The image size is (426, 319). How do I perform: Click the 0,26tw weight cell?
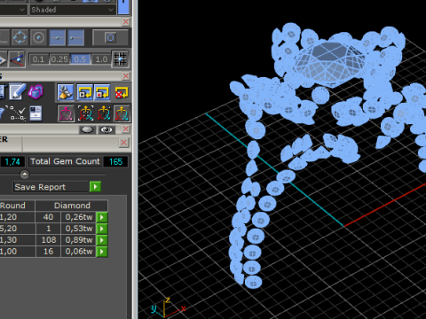[79, 217]
